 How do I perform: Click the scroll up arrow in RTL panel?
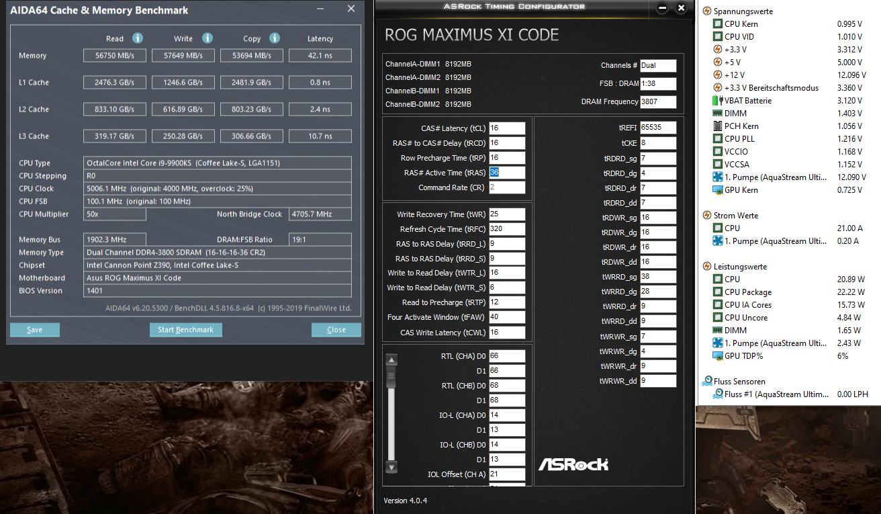pos(392,359)
